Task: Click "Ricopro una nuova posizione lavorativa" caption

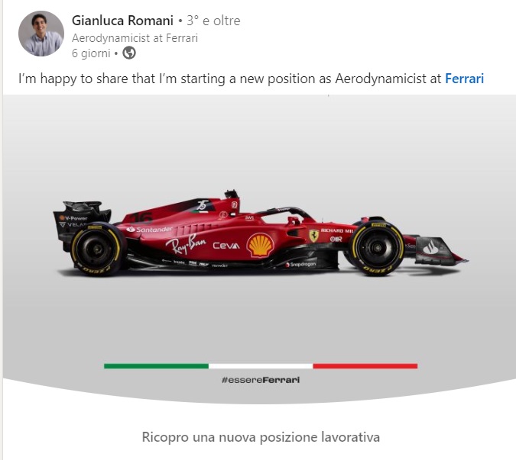Action: 261,437
